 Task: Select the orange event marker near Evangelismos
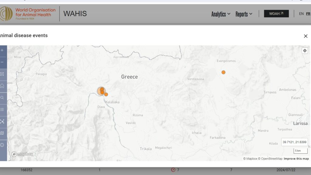pos(224,72)
